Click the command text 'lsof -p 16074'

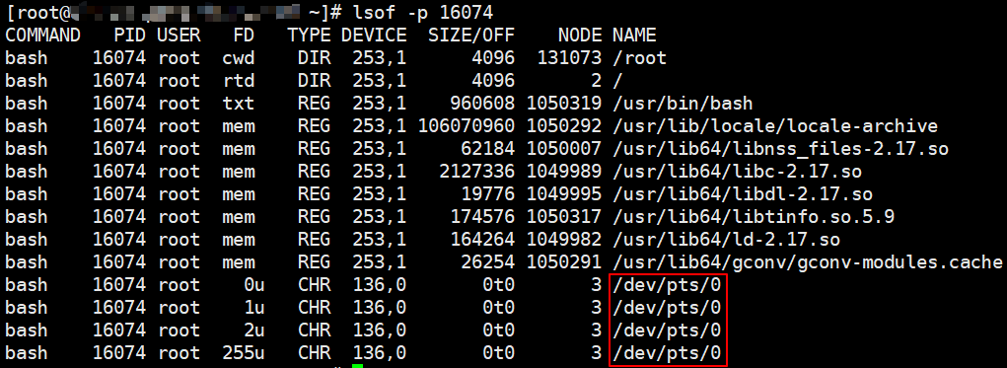click(423, 12)
